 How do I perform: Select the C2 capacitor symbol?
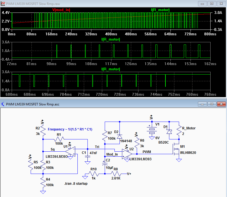point(105,164)
